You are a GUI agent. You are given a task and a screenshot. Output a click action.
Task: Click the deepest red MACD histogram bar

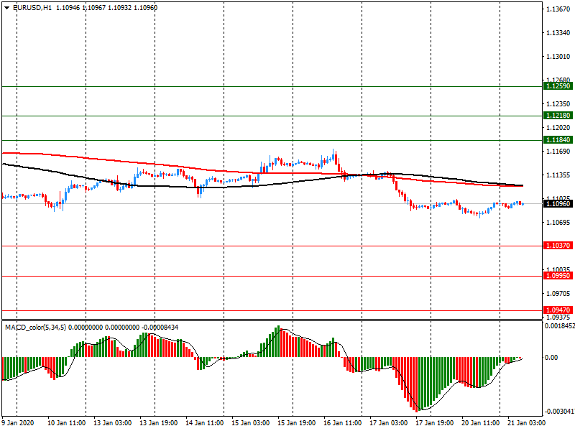(x=416, y=384)
